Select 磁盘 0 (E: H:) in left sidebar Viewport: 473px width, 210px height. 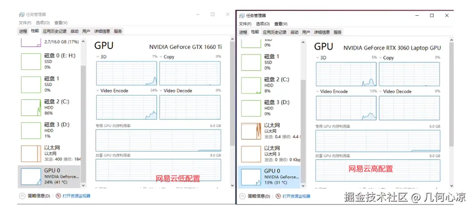[x=49, y=61]
